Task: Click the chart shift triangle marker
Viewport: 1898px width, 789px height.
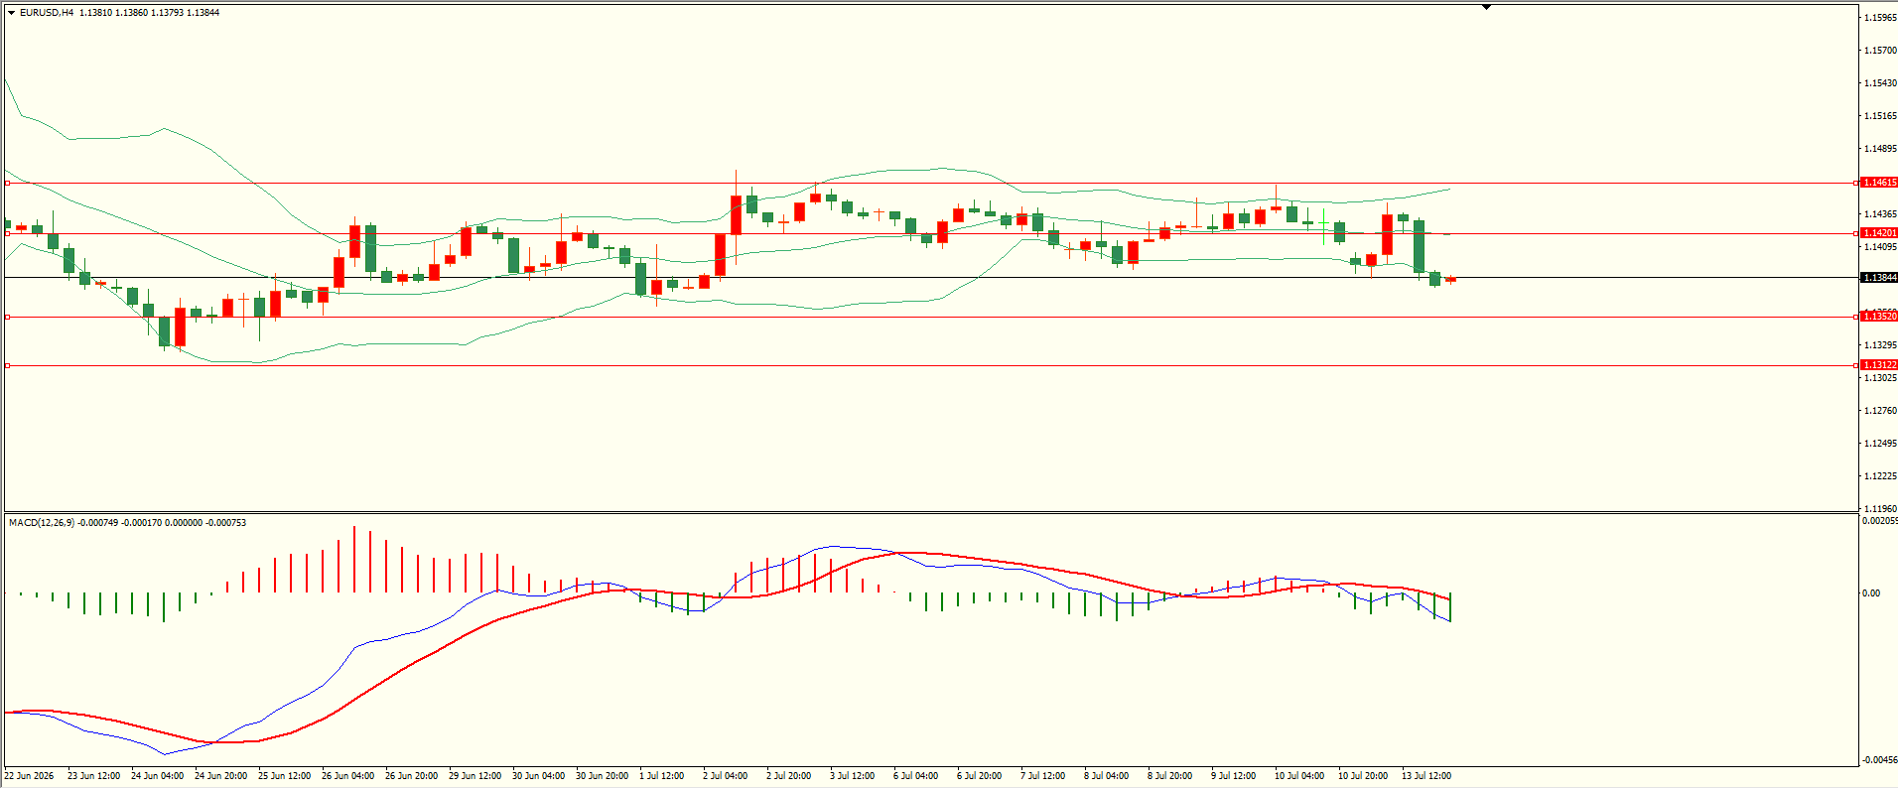Action: tap(1486, 7)
